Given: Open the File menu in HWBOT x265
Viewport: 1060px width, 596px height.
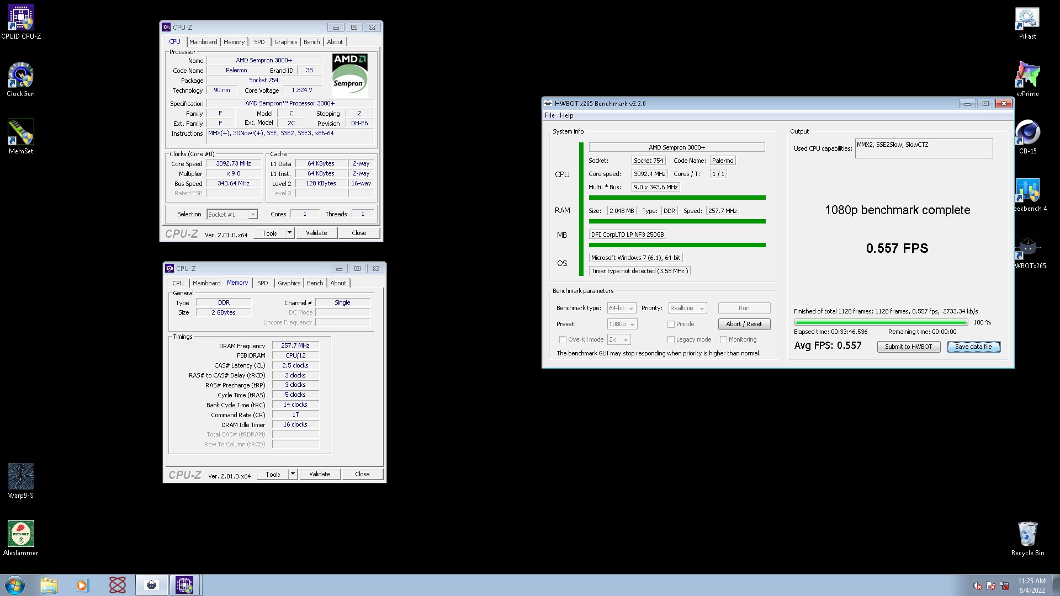Looking at the screenshot, I should (550, 115).
